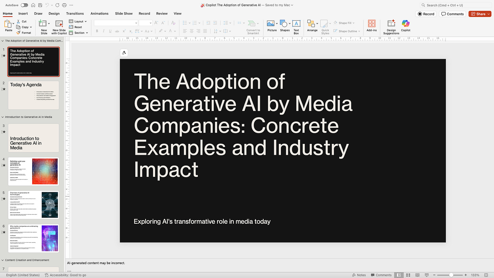
Task: Open the Arrange tool
Action: (x=312, y=26)
